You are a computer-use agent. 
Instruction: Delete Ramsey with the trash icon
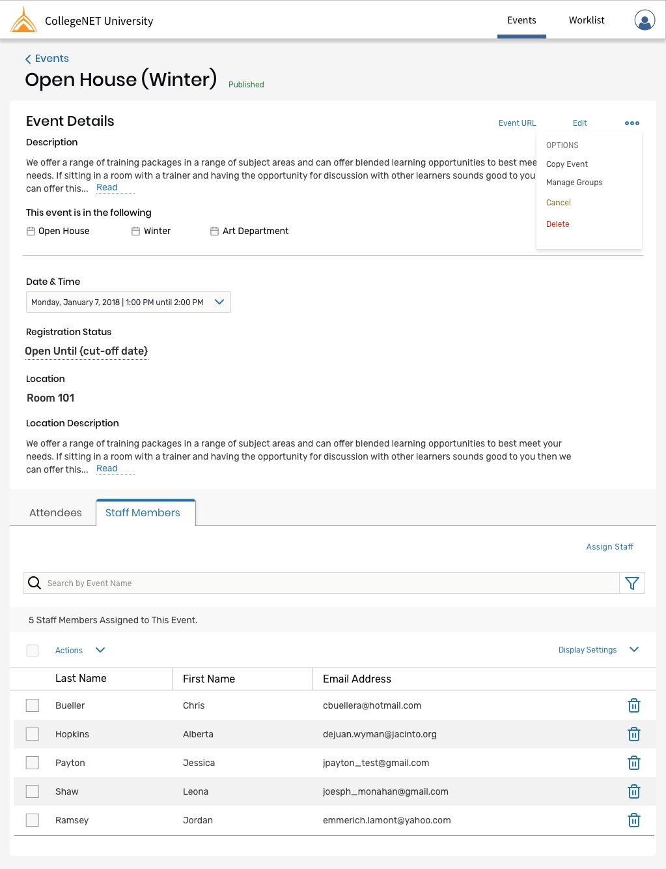[634, 820]
